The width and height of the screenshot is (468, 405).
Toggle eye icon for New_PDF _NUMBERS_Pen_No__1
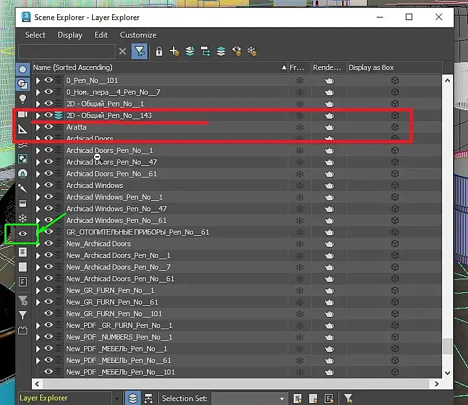(49, 336)
